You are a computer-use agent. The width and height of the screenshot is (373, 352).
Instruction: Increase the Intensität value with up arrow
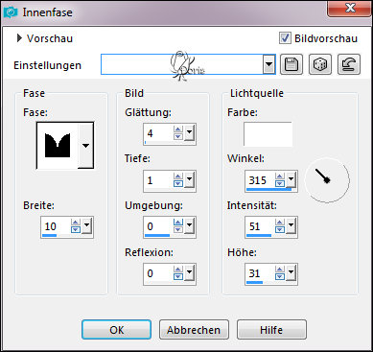coord(280,223)
